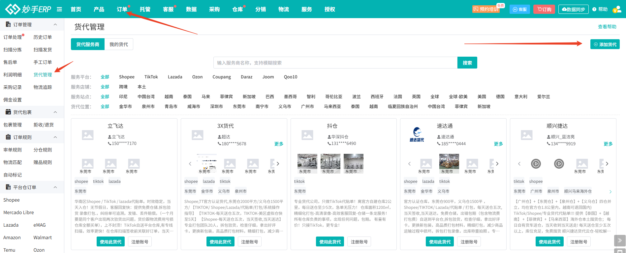Click the 搜索 search button
The image size is (626, 253).
pyautogui.click(x=467, y=63)
